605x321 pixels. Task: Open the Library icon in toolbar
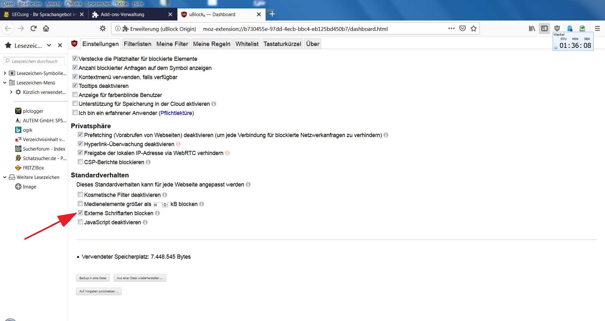pos(532,28)
